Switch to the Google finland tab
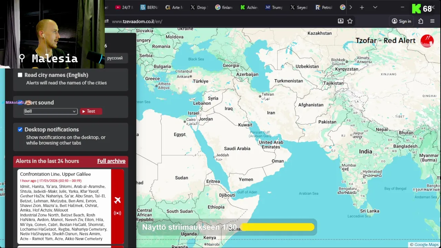 click(x=224, y=7)
